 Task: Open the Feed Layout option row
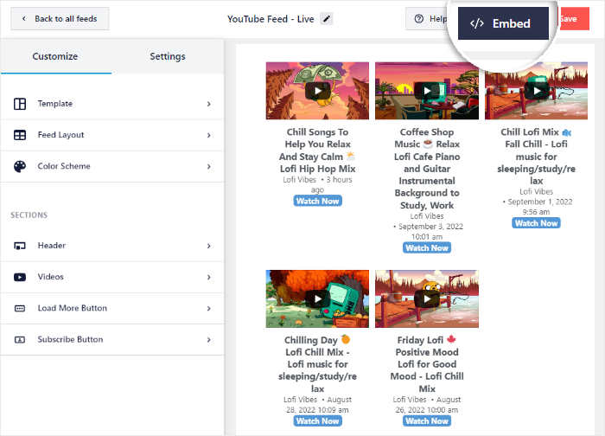coord(111,135)
